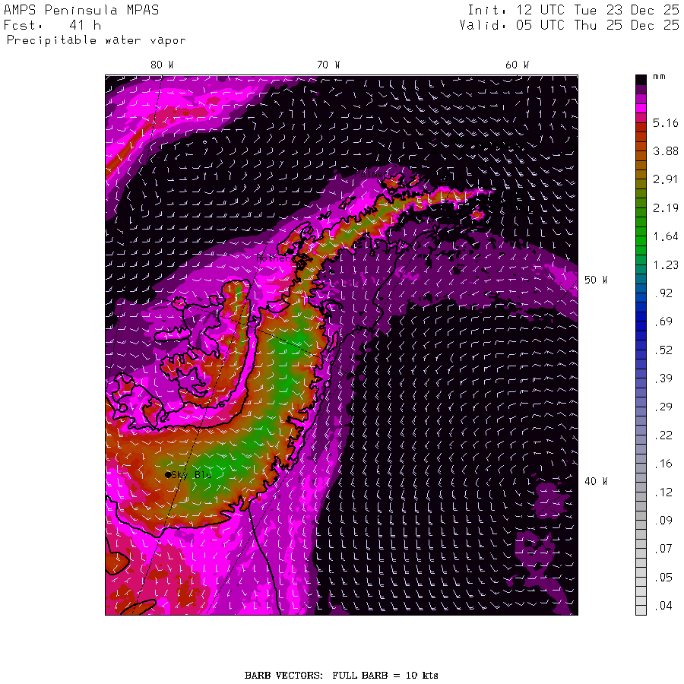Click the 2.19 colorbar value label
684x684 pixels.
tap(666, 208)
